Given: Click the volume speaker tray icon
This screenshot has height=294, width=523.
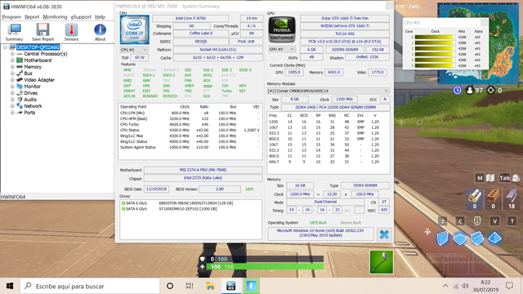Looking at the screenshot, I should 465,286.
